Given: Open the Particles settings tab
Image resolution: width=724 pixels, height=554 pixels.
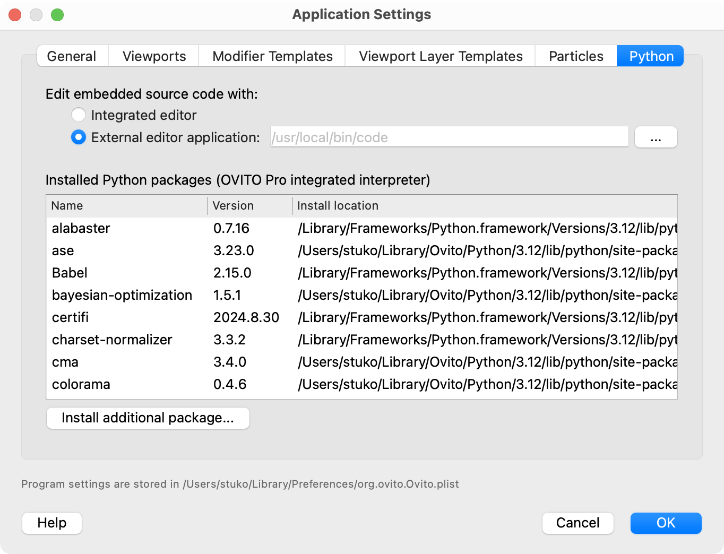Looking at the screenshot, I should click(576, 56).
